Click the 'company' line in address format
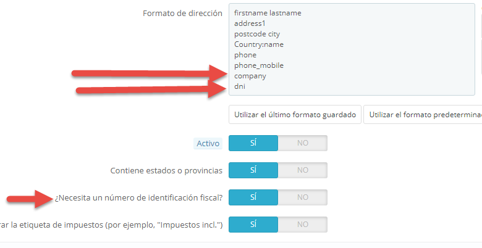This screenshot has height=248, width=482. (x=250, y=76)
